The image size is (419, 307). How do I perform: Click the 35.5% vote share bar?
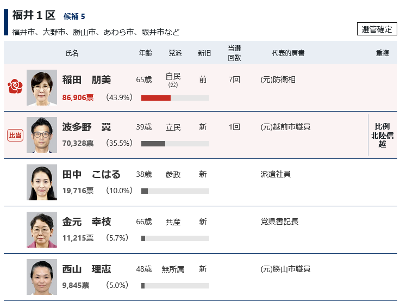click(x=153, y=144)
